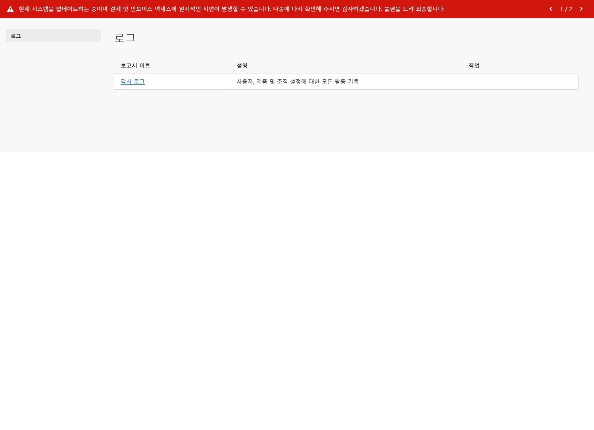Viewport: 594px width, 430px height.
Task: Go to previous banner notification
Action: pyautogui.click(x=551, y=9)
